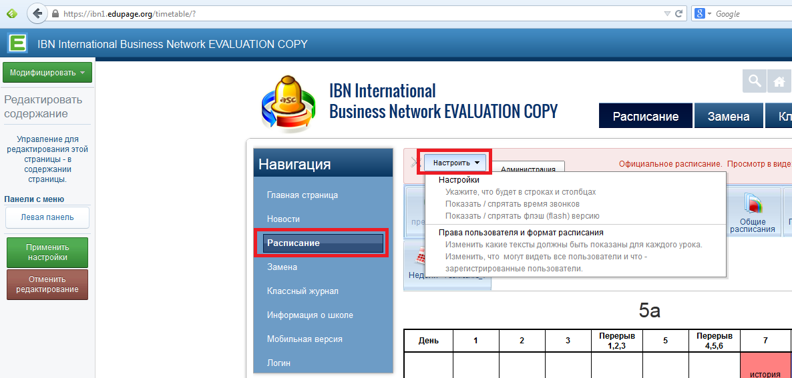Click the Настроить dropdown button
Image resolution: width=792 pixels, height=378 pixels.
[455, 163]
